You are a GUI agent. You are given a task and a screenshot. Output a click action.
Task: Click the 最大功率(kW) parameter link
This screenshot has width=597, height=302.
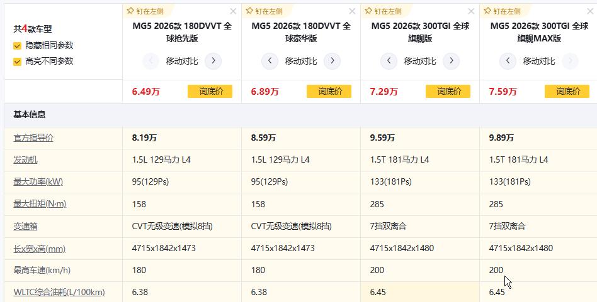click(38, 182)
